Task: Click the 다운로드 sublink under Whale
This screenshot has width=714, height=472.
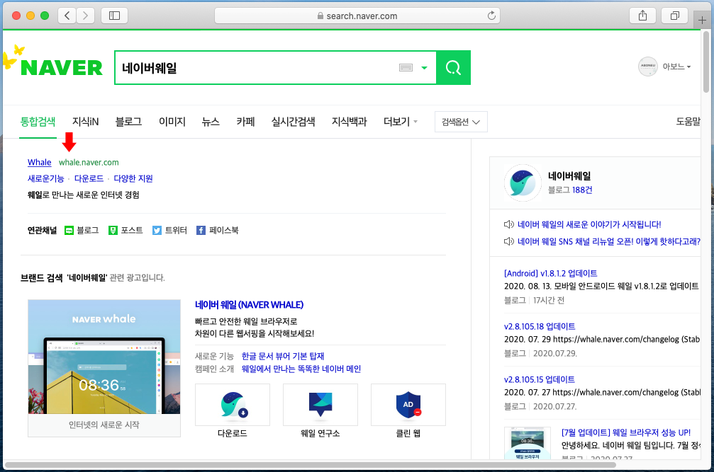Action: (89, 178)
